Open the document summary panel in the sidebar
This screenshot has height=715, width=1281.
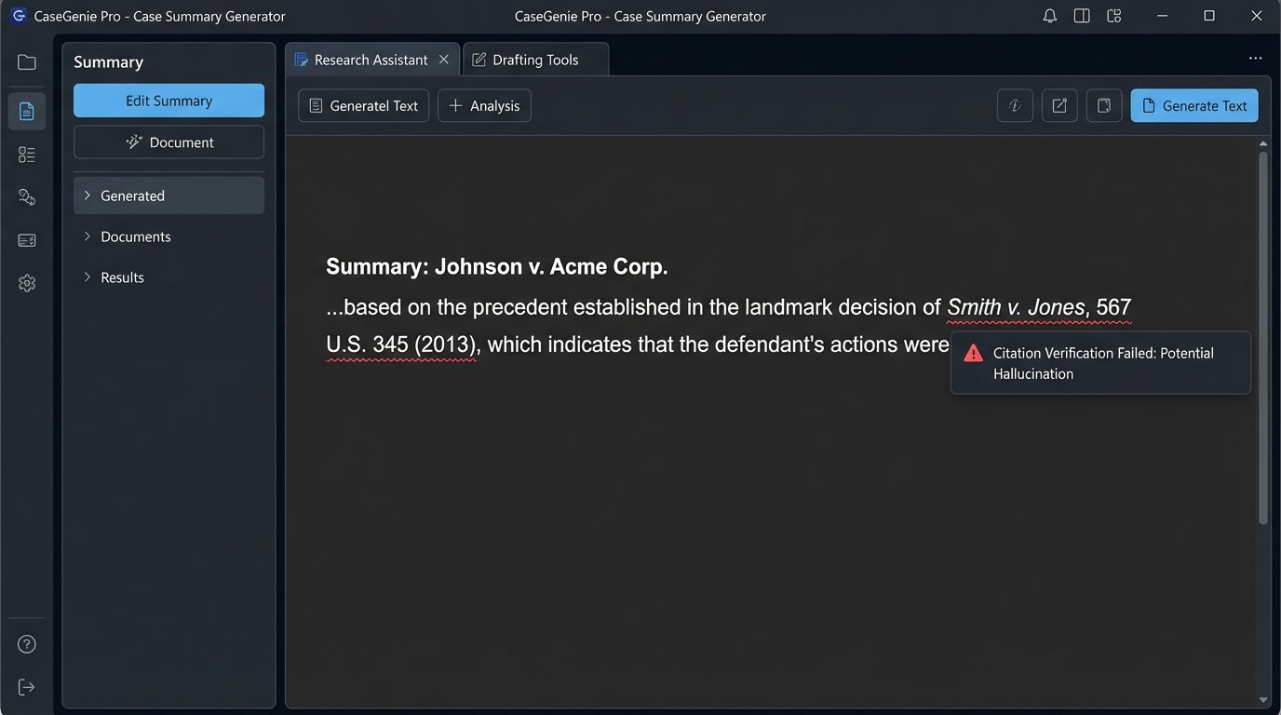click(26, 111)
